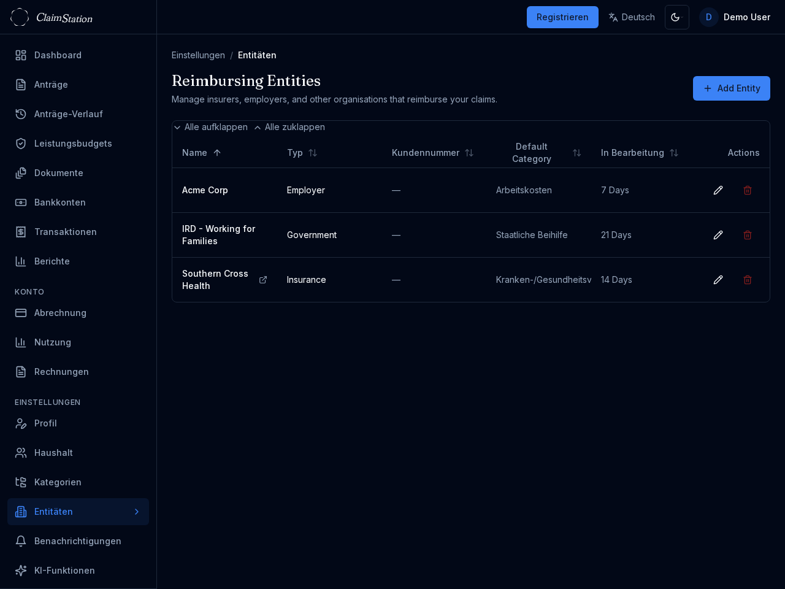Screen dimensions: 785x589
Task: Sort table by Kundennummer column
Action: coord(433,153)
